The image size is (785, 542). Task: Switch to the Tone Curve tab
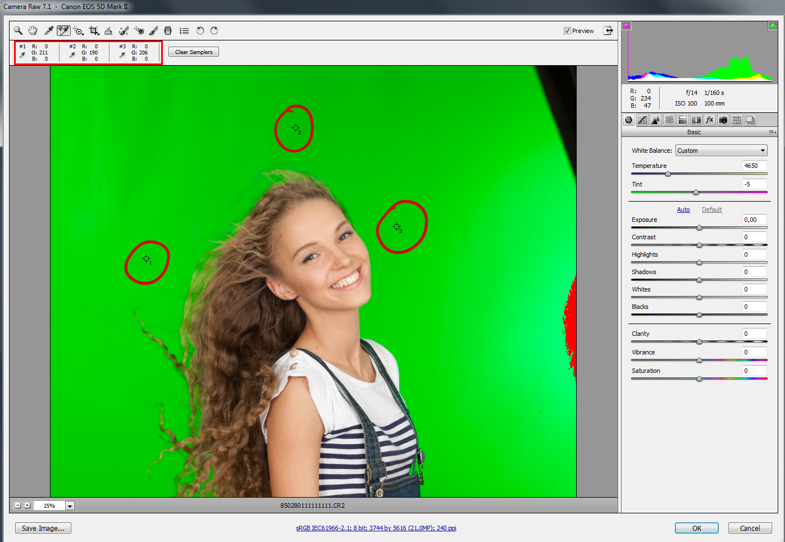pos(642,120)
